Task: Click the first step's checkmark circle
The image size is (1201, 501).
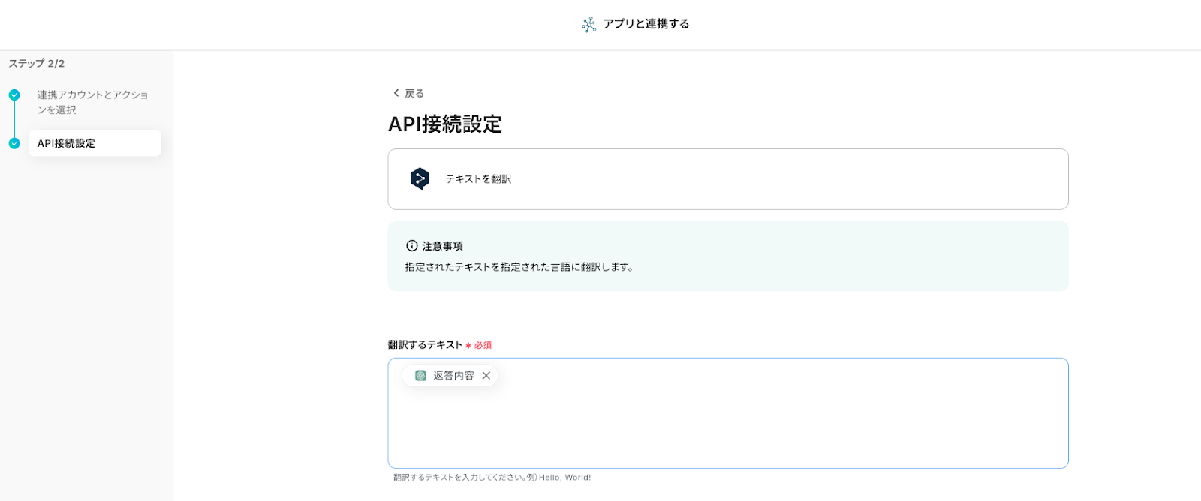Action: pyautogui.click(x=14, y=95)
